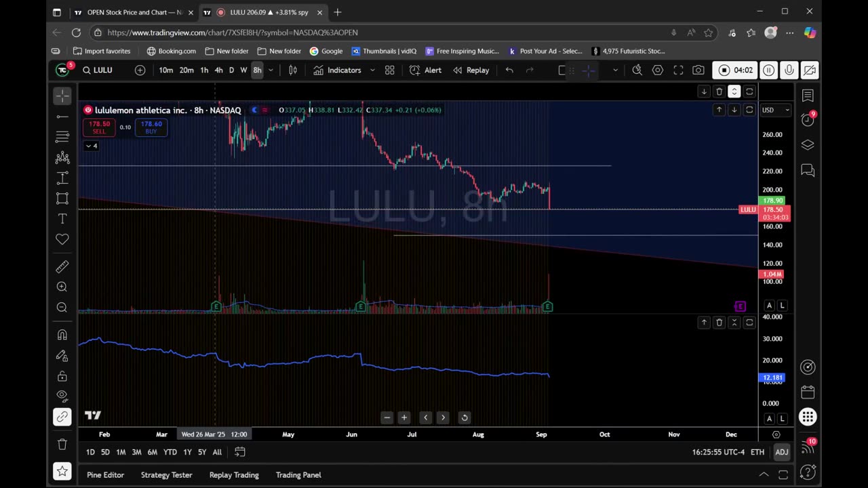Screen dimensions: 868x488
Task: Expand the interval dropdown arrow
Action: point(271,70)
